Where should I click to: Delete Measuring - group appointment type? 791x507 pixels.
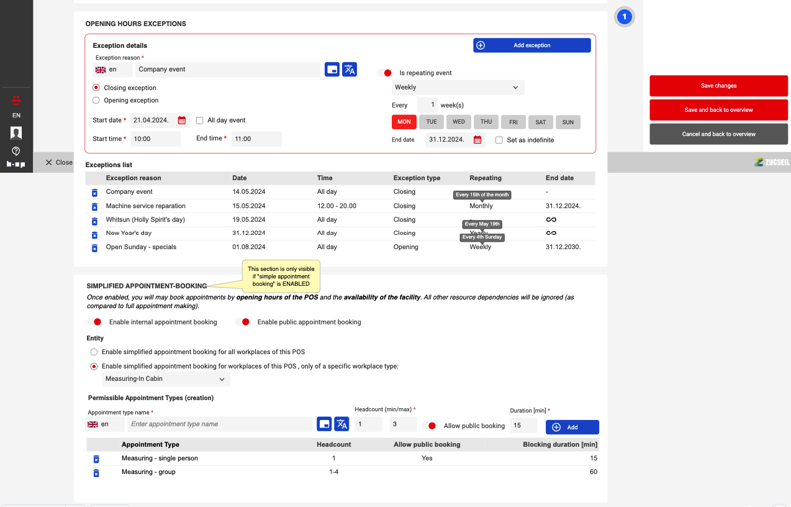(x=96, y=473)
